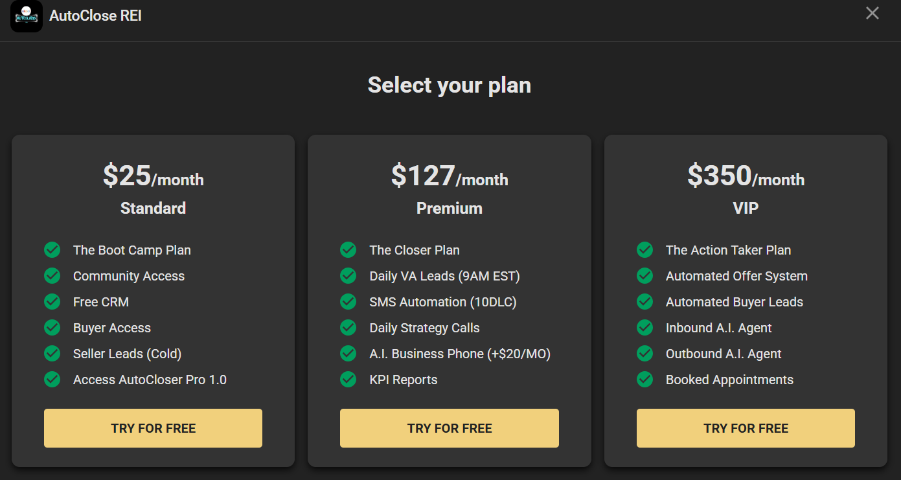Click checkmark icon beside Daily VA Leads
901x480 pixels.
[x=348, y=276]
